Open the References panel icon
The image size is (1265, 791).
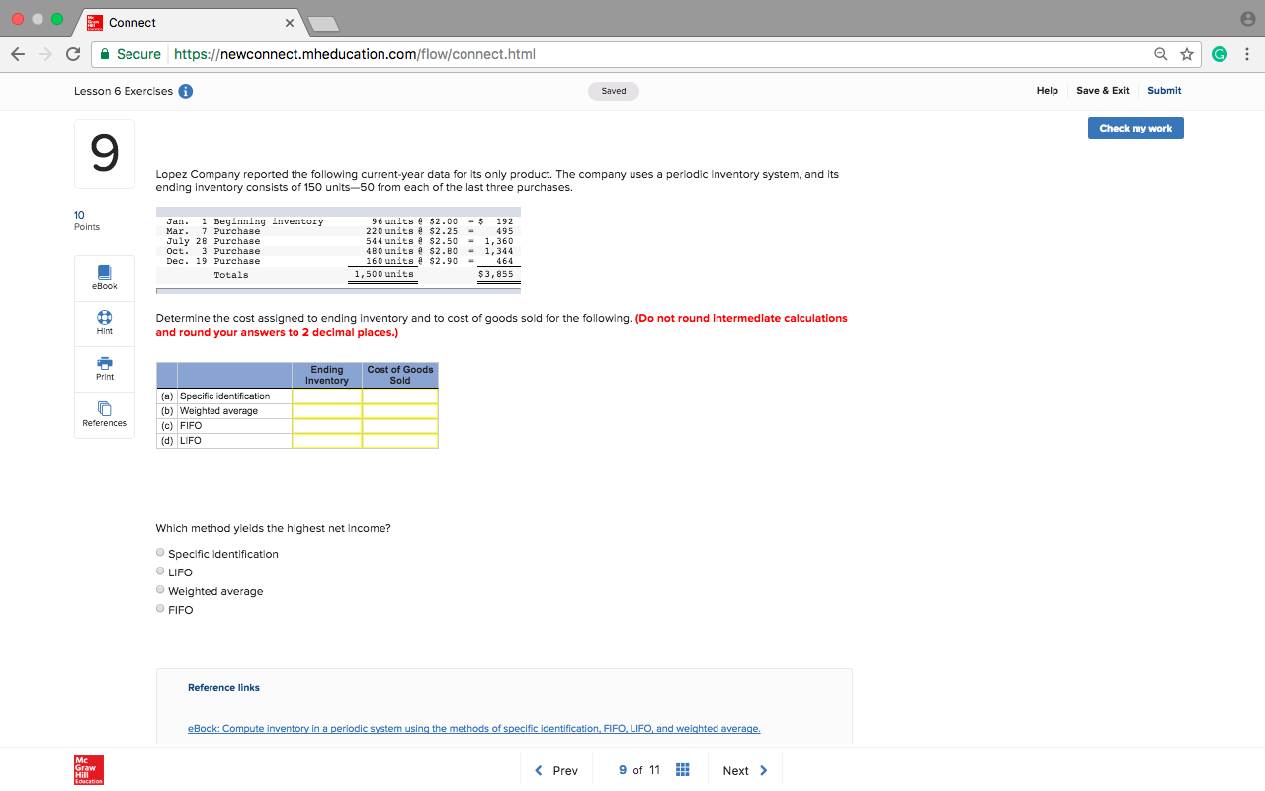click(x=104, y=414)
